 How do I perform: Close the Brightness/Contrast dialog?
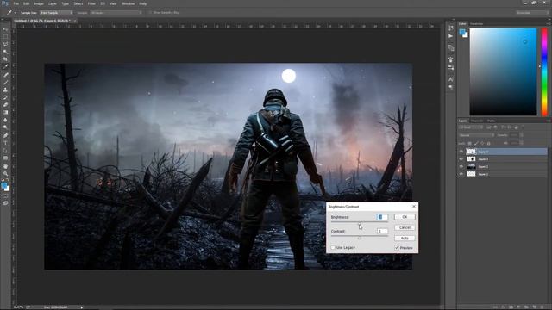(414, 207)
